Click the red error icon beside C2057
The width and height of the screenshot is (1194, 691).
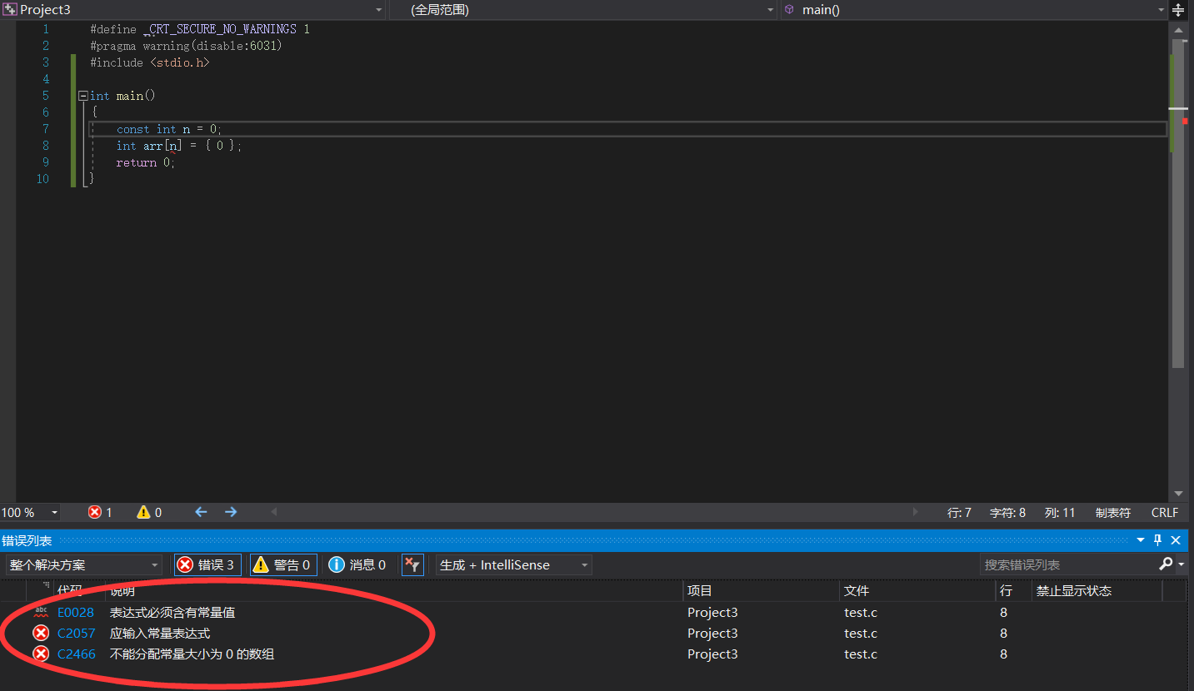coord(41,633)
